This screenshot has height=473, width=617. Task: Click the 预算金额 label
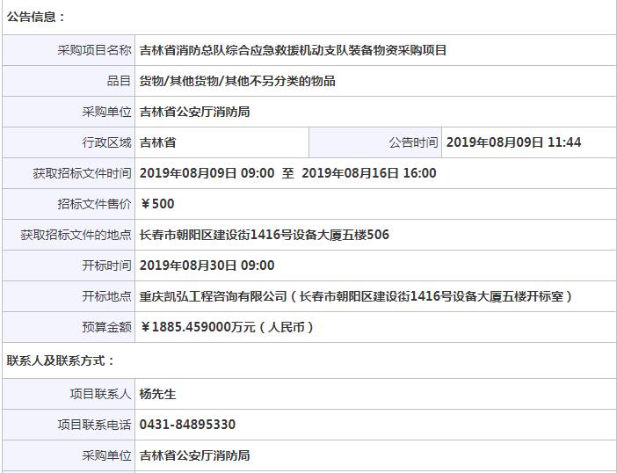[106, 327]
